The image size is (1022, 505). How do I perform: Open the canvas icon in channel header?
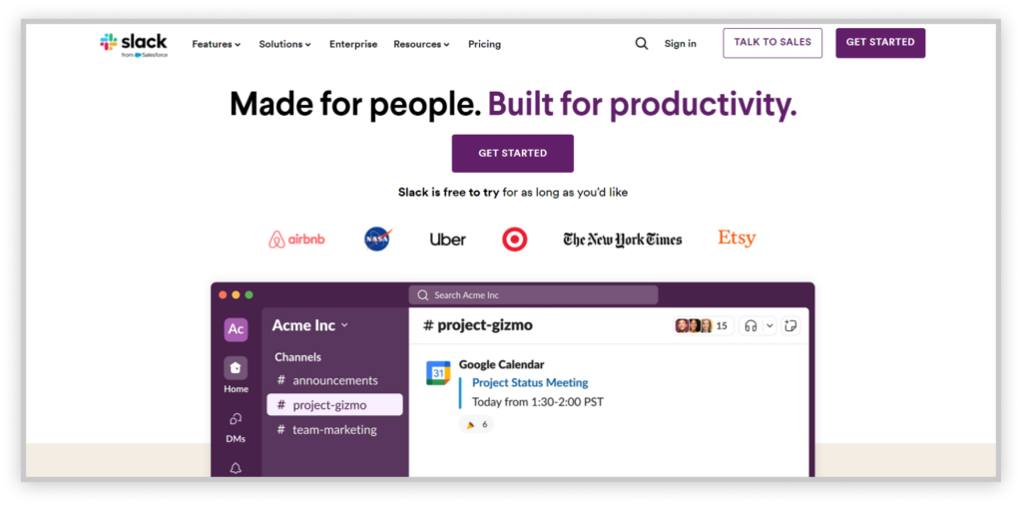tap(791, 325)
